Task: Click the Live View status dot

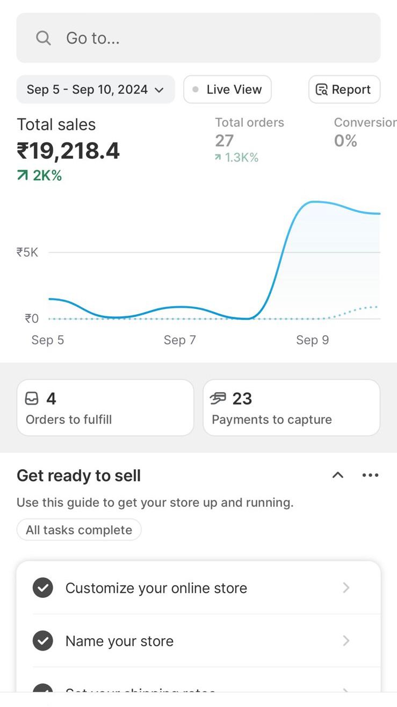Action: click(x=196, y=90)
